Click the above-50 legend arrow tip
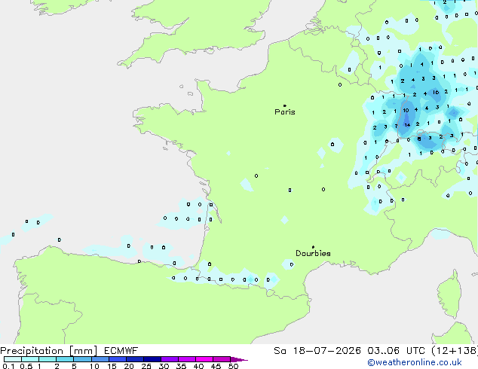The height and width of the screenshot is (369, 478). (x=239, y=359)
